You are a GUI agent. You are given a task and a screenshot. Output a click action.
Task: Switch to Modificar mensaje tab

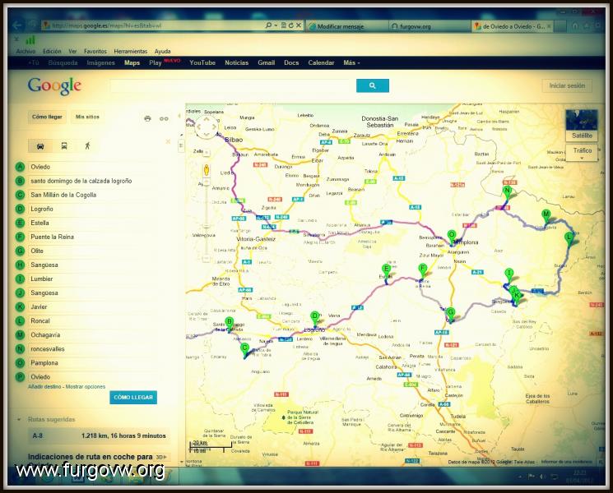[x=346, y=26]
